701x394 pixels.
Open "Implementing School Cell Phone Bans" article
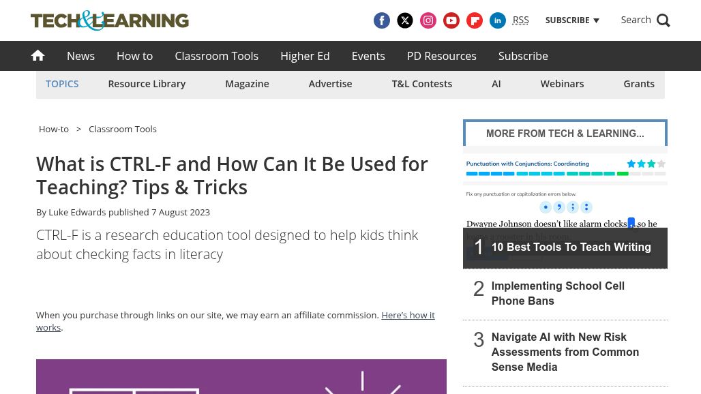point(558,293)
